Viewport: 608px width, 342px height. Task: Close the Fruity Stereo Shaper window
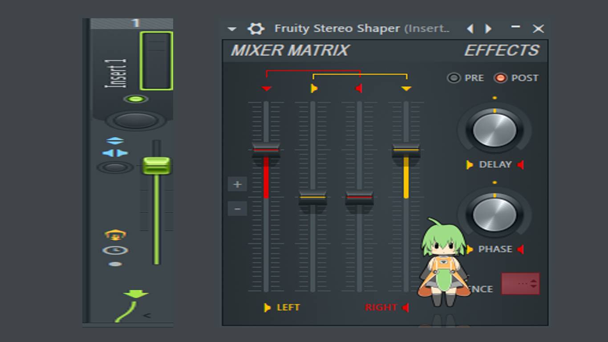click(x=538, y=29)
